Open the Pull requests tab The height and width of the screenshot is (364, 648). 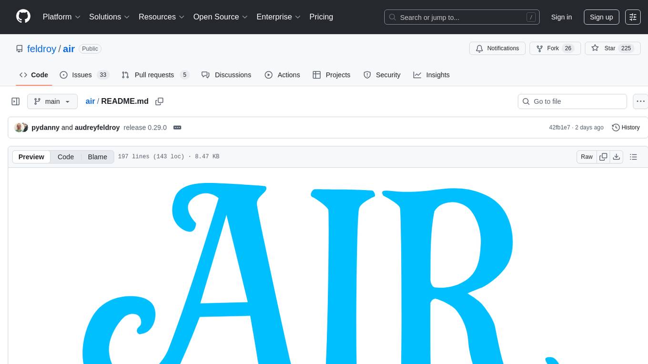pos(155,75)
